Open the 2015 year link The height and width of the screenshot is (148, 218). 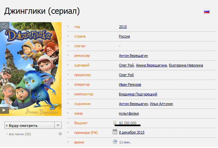click(123, 27)
